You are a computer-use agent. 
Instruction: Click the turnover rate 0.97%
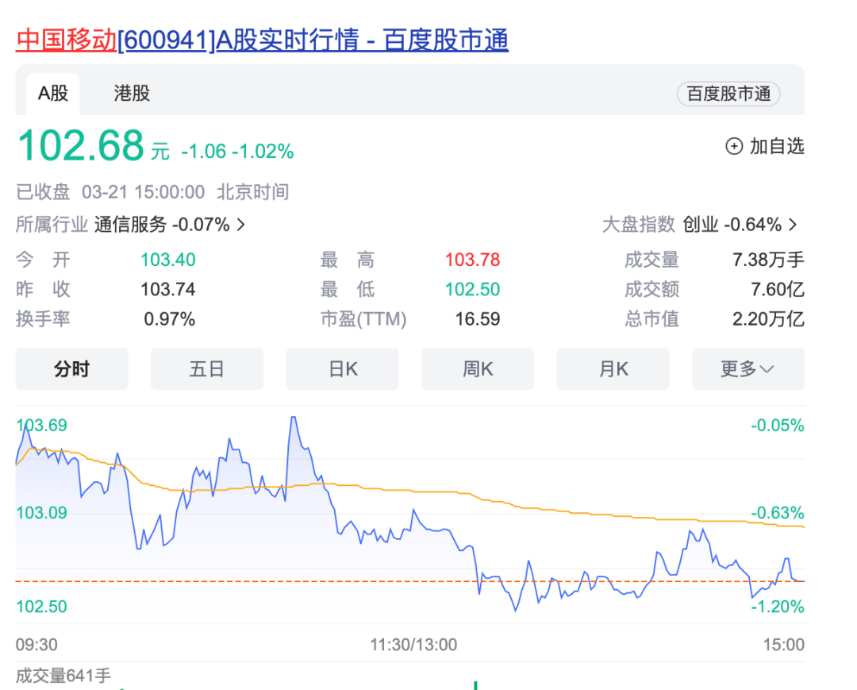(x=170, y=319)
